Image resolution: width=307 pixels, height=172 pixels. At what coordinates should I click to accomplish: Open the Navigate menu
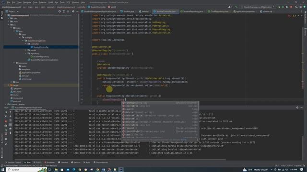27,2
